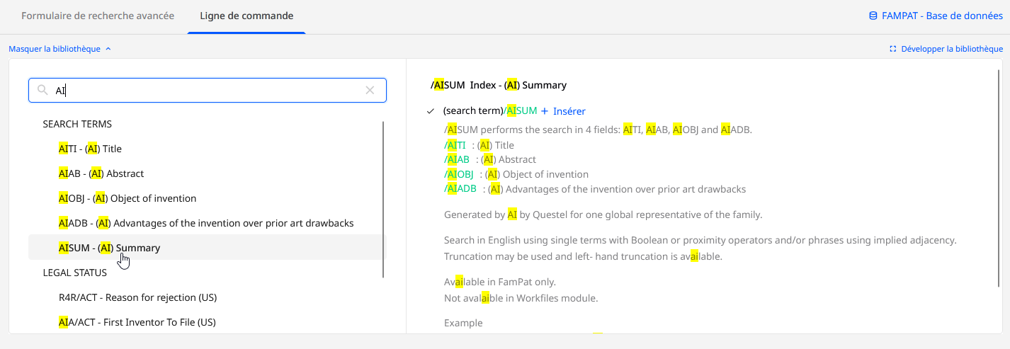
Task: Click the /AISUM Index - (AI) Summary heading
Action: (499, 85)
